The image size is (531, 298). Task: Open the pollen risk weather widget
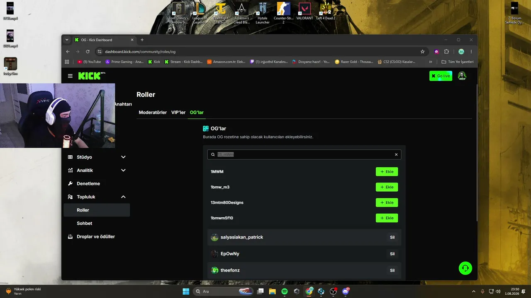click(24, 291)
